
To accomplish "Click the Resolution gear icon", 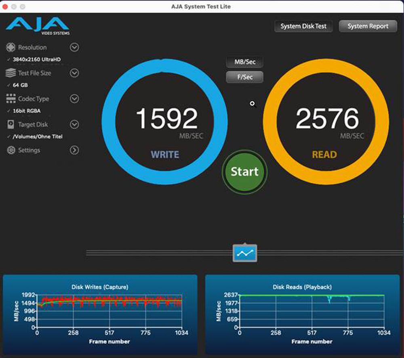I will [x=11, y=47].
